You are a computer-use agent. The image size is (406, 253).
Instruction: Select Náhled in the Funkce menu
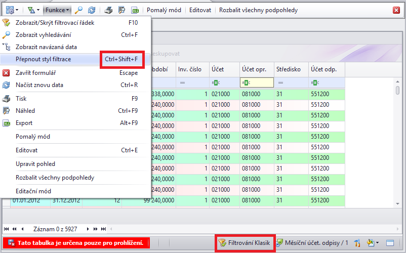coord(75,111)
